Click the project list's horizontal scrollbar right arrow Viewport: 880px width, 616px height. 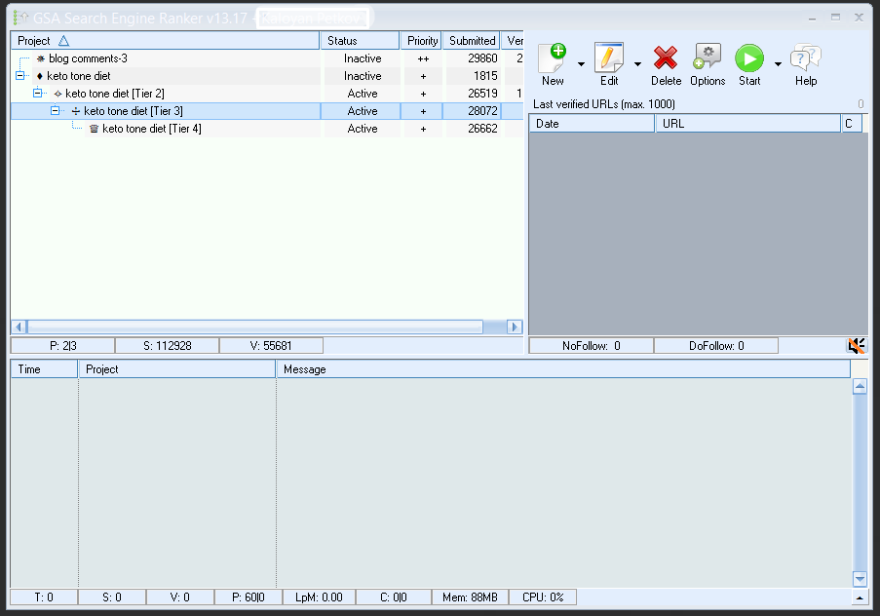point(515,327)
